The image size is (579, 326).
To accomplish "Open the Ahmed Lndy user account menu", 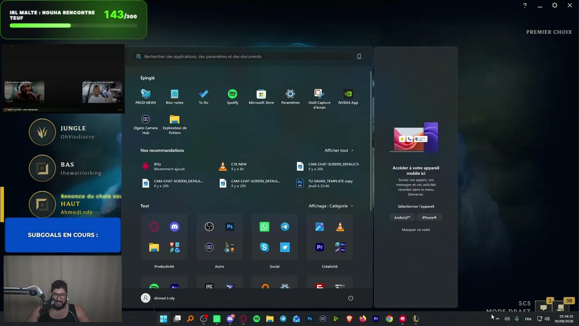I will (158, 298).
